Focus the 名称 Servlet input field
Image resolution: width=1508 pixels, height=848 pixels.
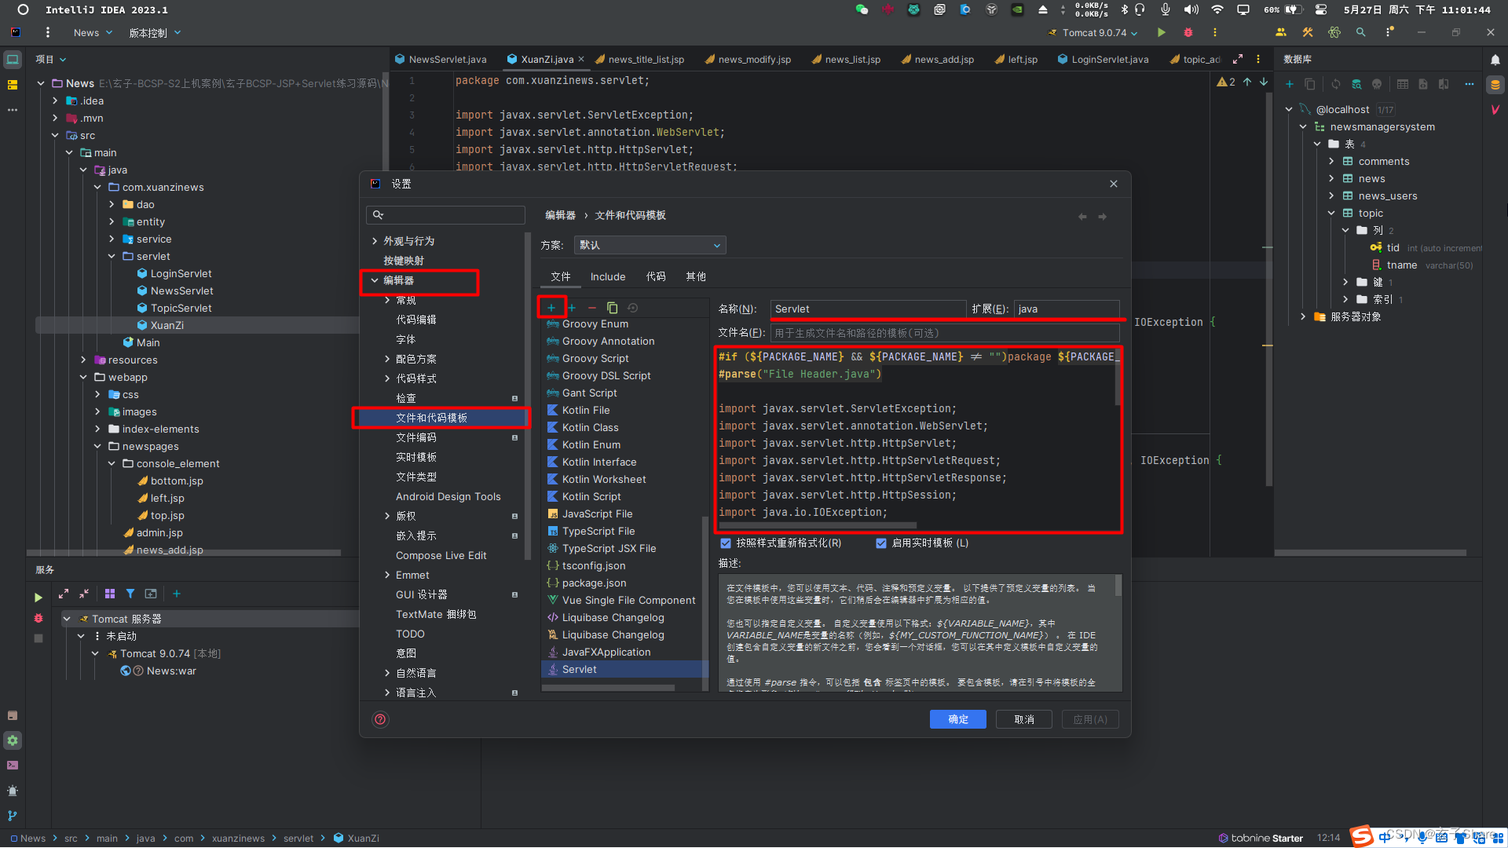(x=868, y=309)
